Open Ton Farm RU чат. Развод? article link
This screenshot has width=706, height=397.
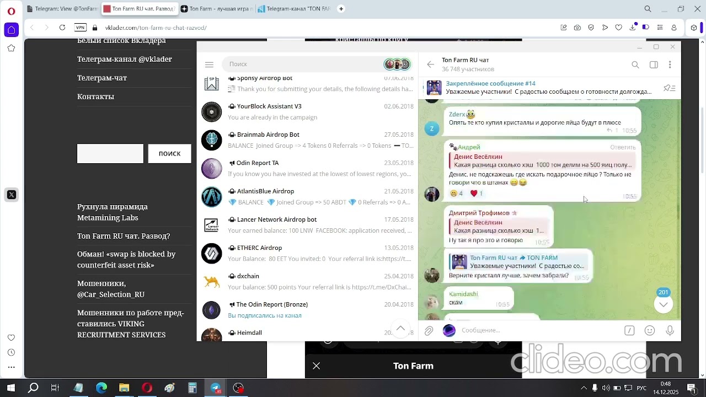124,236
